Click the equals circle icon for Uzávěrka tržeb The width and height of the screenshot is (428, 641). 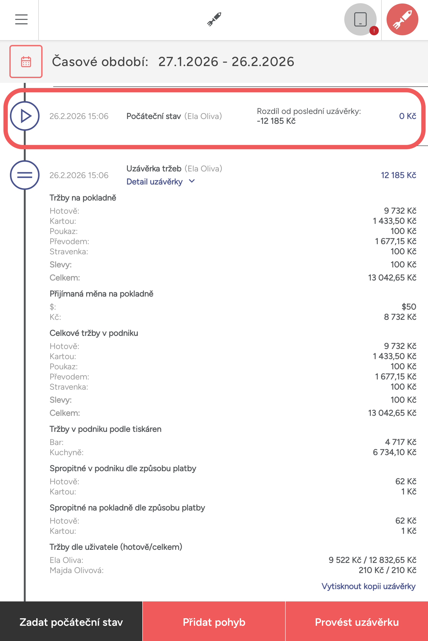25,175
